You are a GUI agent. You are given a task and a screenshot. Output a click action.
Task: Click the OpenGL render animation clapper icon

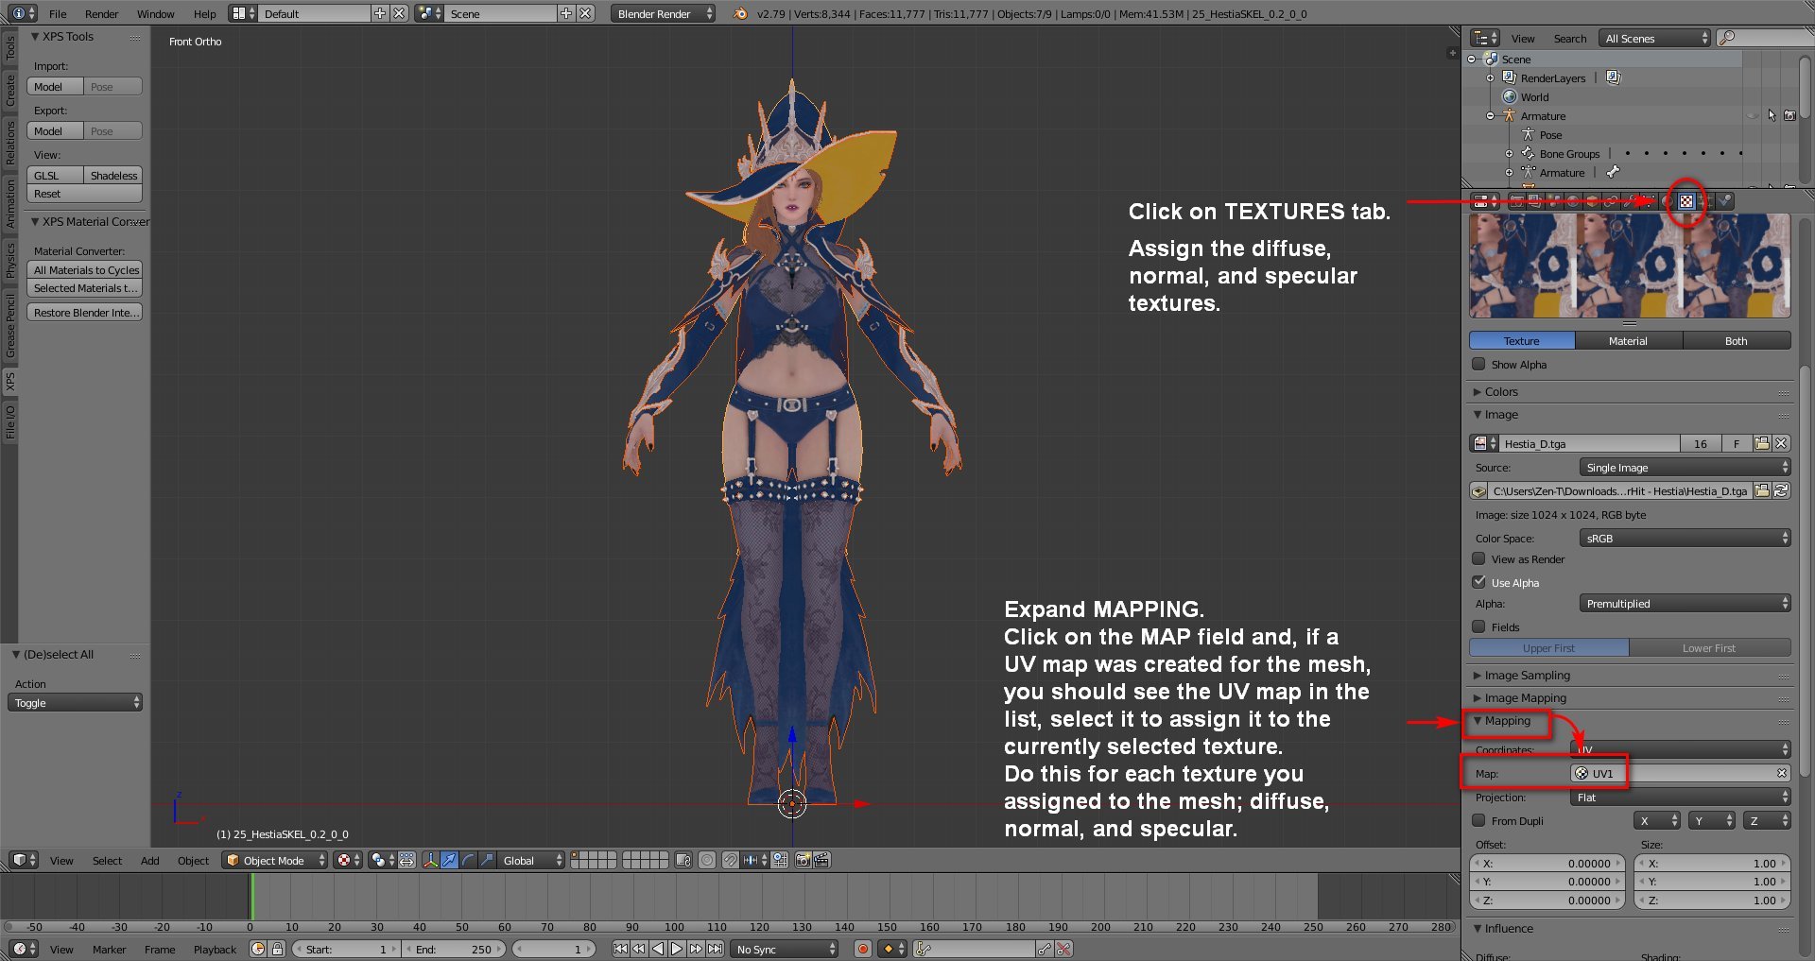821,860
